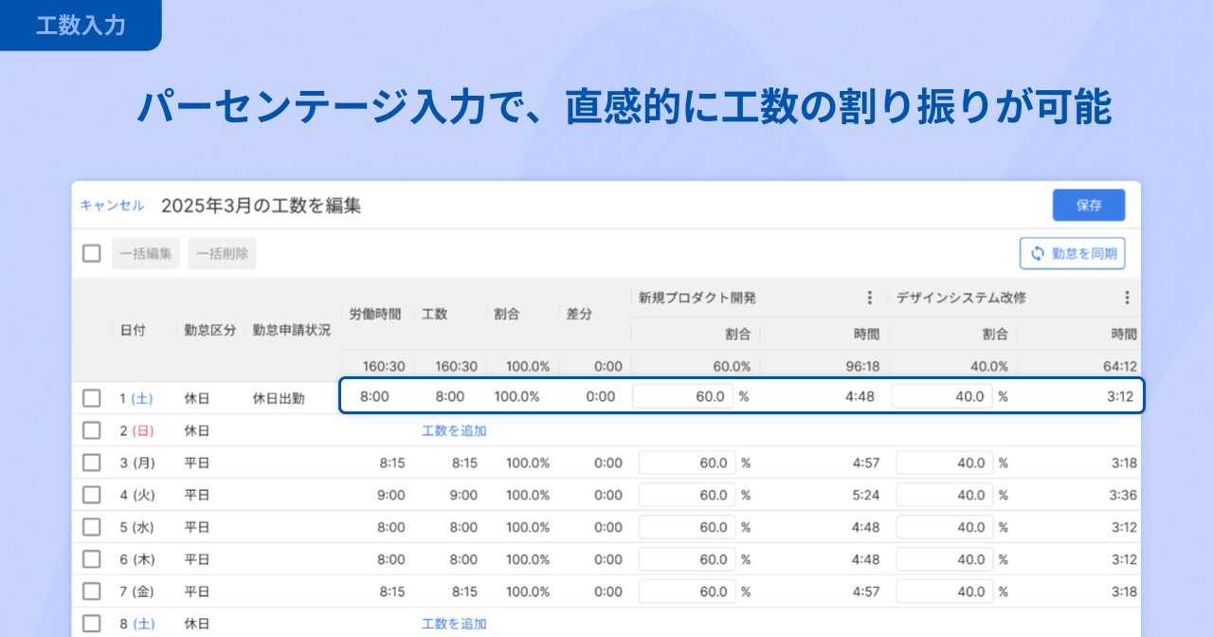Focus the 40.0 percent field for 4 (火)
Viewport: 1213px width, 637px height.
(945, 495)
